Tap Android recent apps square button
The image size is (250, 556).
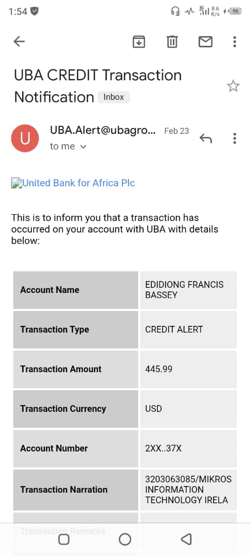point(64,540)
